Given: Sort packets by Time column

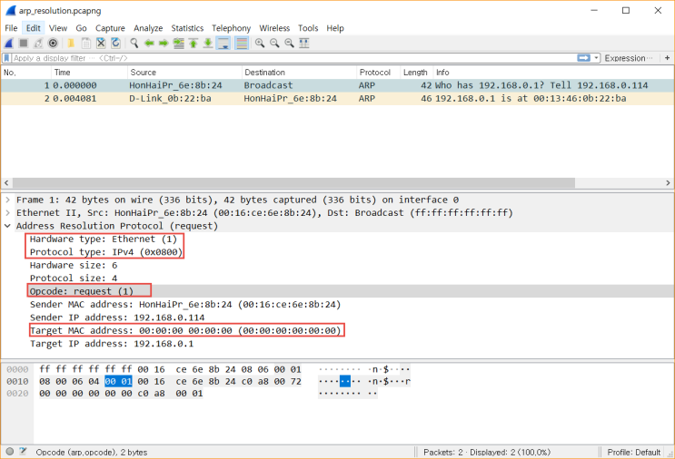Looking at the screenshot, I should point(90,73).
